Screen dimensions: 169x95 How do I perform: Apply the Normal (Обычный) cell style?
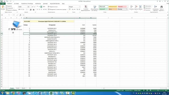pyautogui.click(x=104, y=7)
